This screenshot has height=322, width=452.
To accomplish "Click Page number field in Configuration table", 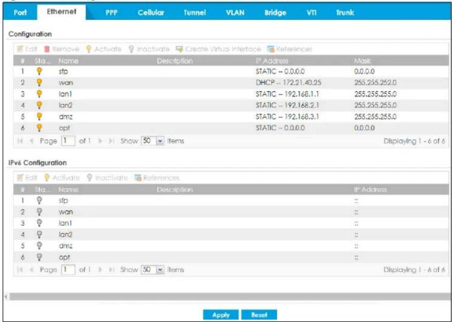I will [x=68, y=141].
